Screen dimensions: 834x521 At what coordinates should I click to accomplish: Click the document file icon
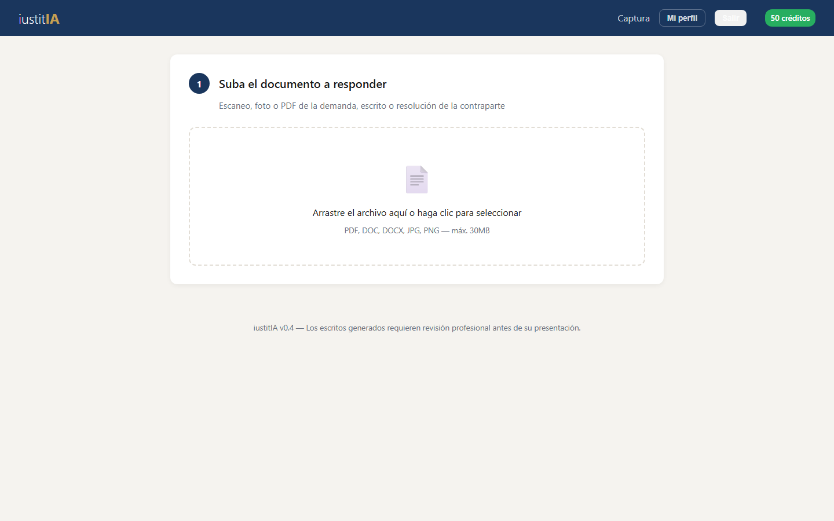point(417,179)
